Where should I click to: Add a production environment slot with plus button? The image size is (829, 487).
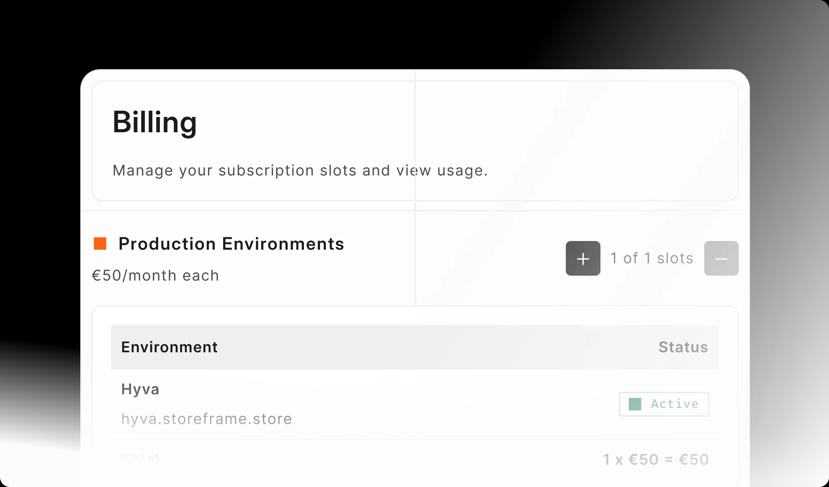point(583,258)
